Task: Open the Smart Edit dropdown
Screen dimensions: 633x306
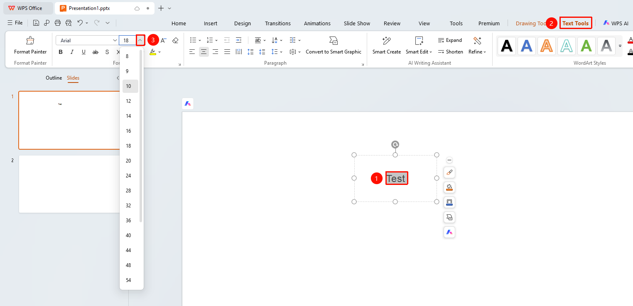Action: pos(419,52)
